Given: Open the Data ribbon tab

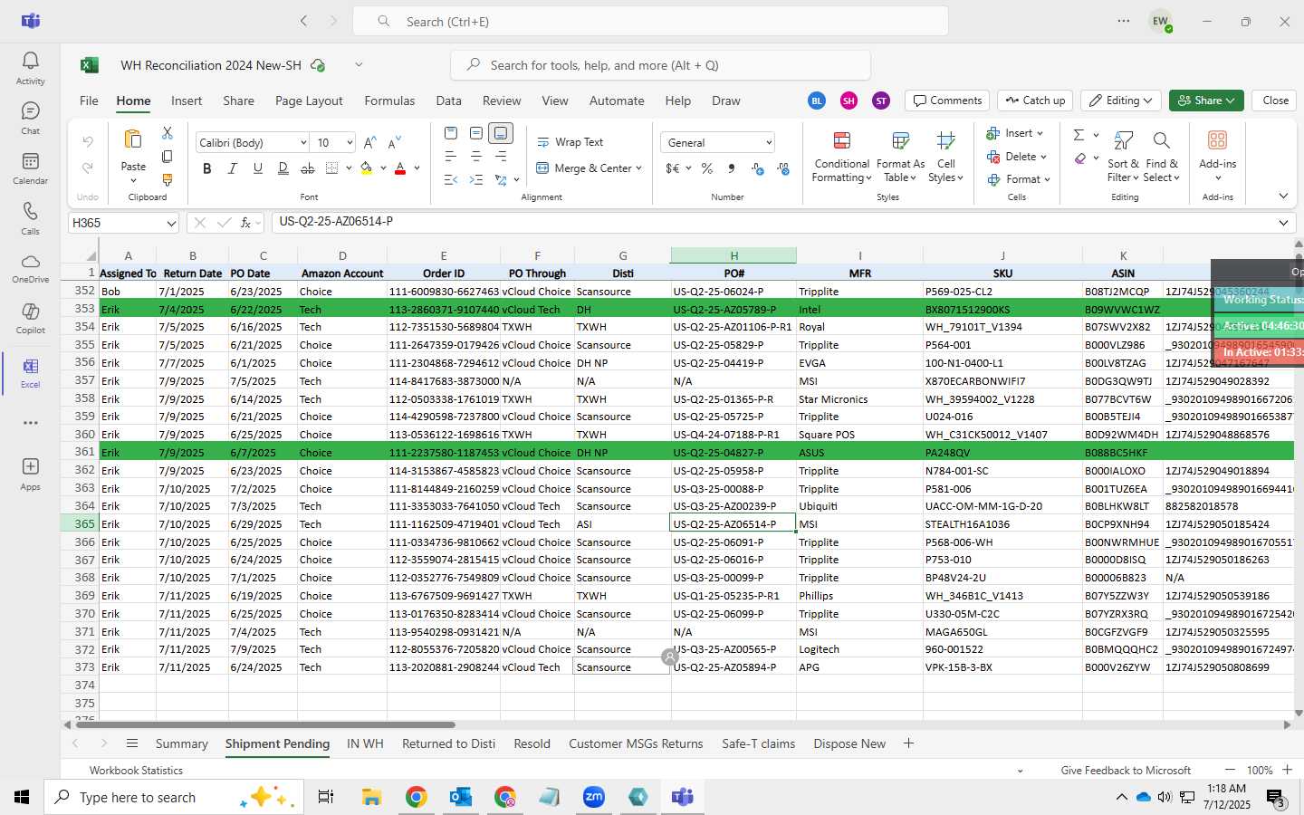Looking at the screenshot, I should 448,101.
